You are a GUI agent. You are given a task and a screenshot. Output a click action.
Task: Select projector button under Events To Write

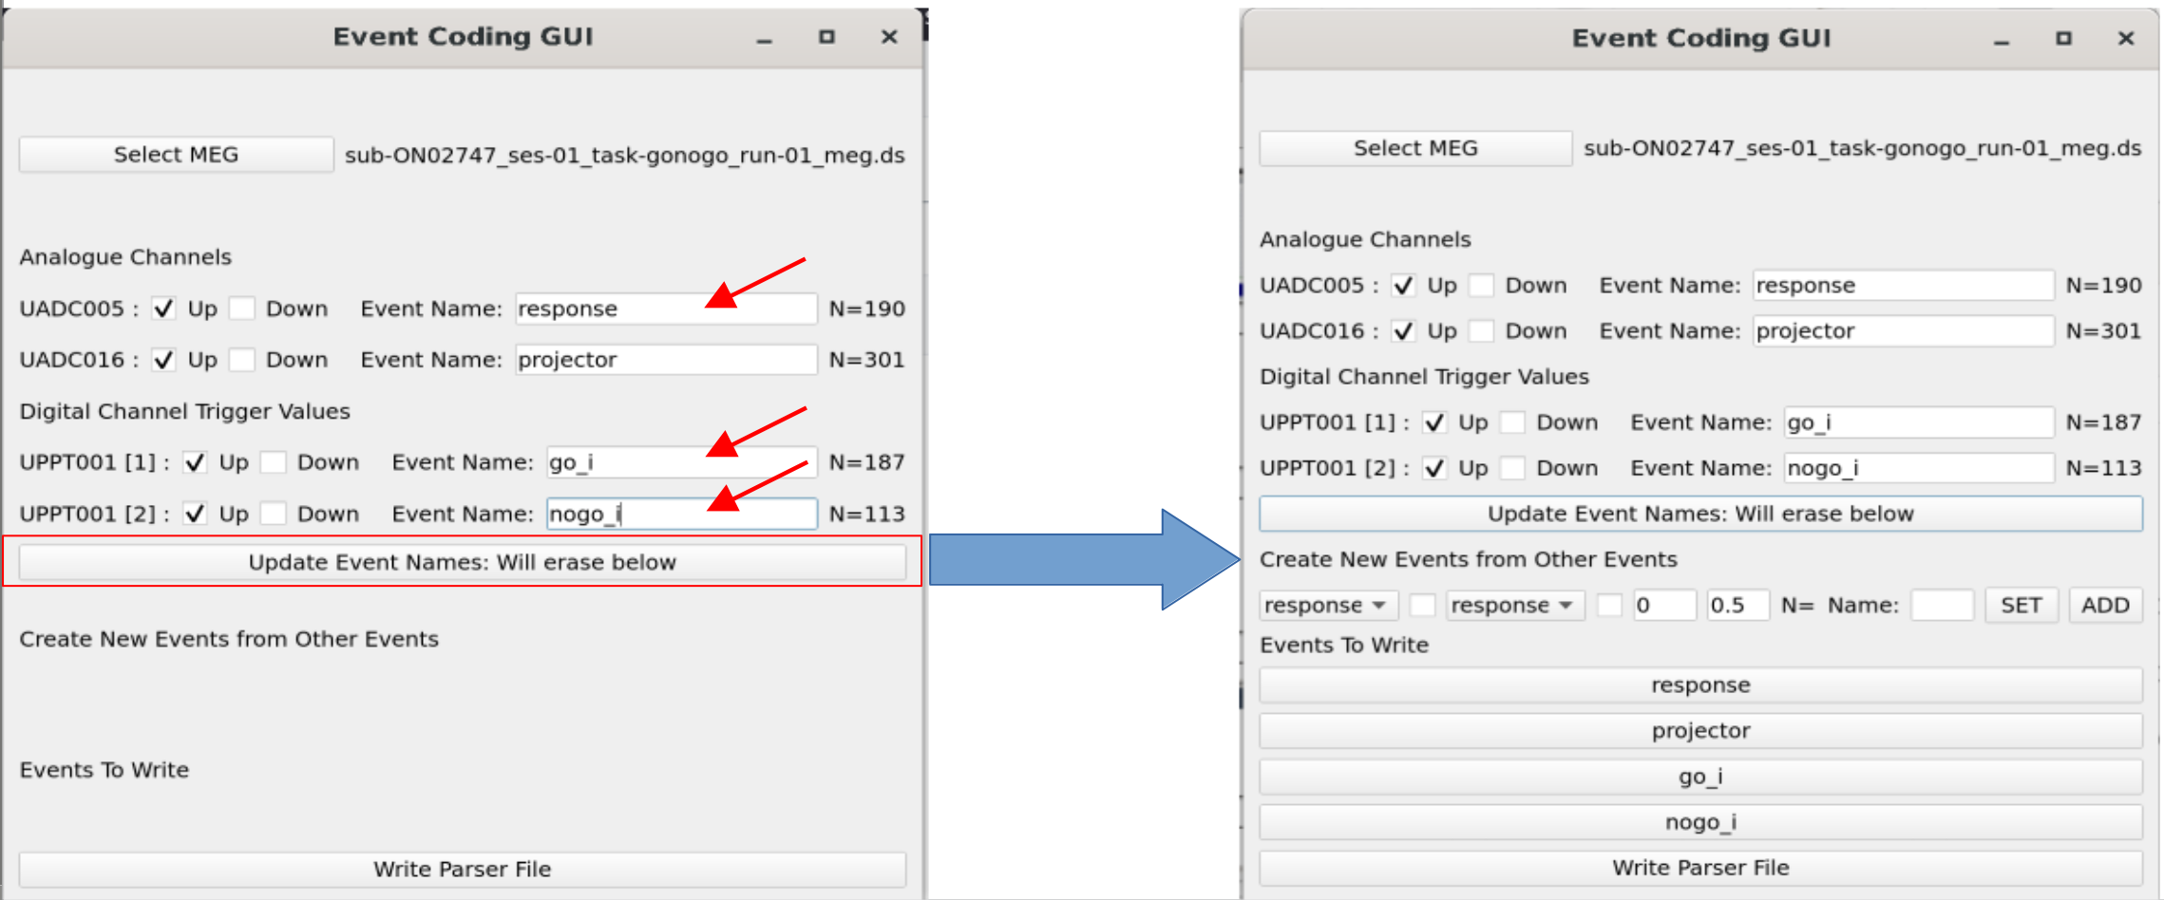pyautogui.click(x=1699, y=731)
